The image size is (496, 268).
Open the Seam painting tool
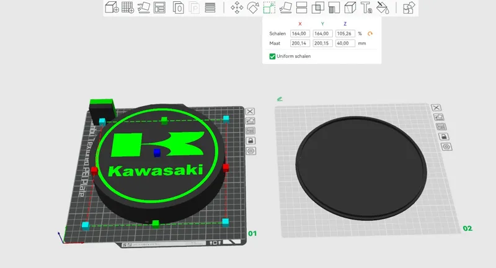point(350,7)
